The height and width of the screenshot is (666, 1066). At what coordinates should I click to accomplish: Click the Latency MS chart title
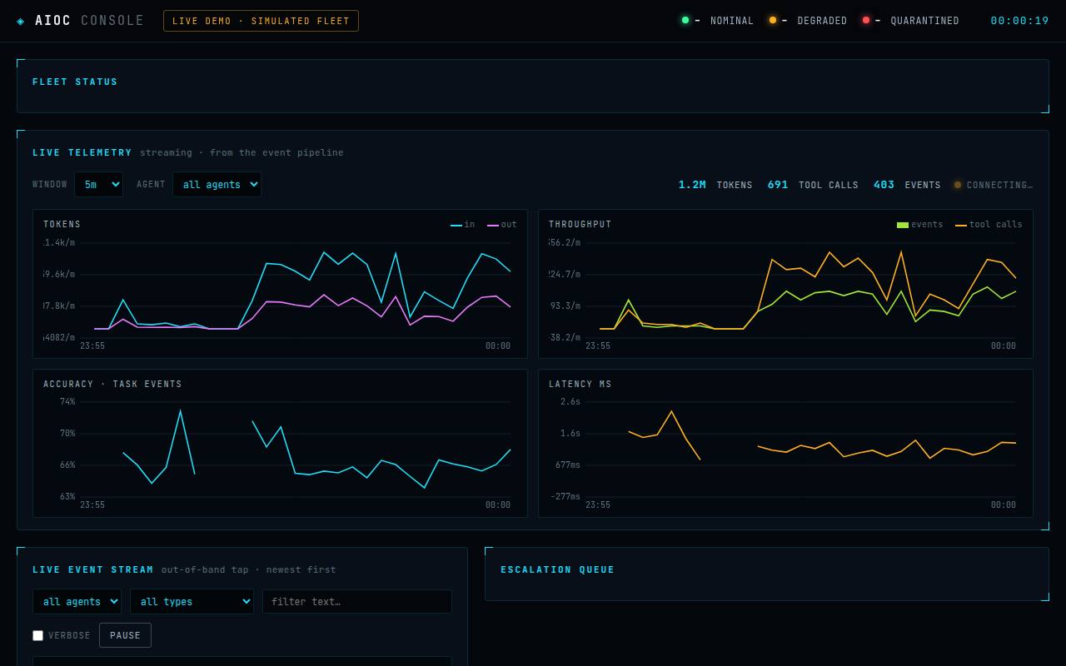click(580, 385)
